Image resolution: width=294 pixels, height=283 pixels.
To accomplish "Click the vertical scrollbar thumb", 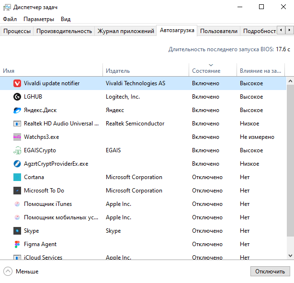I will (x=290, y=161).
